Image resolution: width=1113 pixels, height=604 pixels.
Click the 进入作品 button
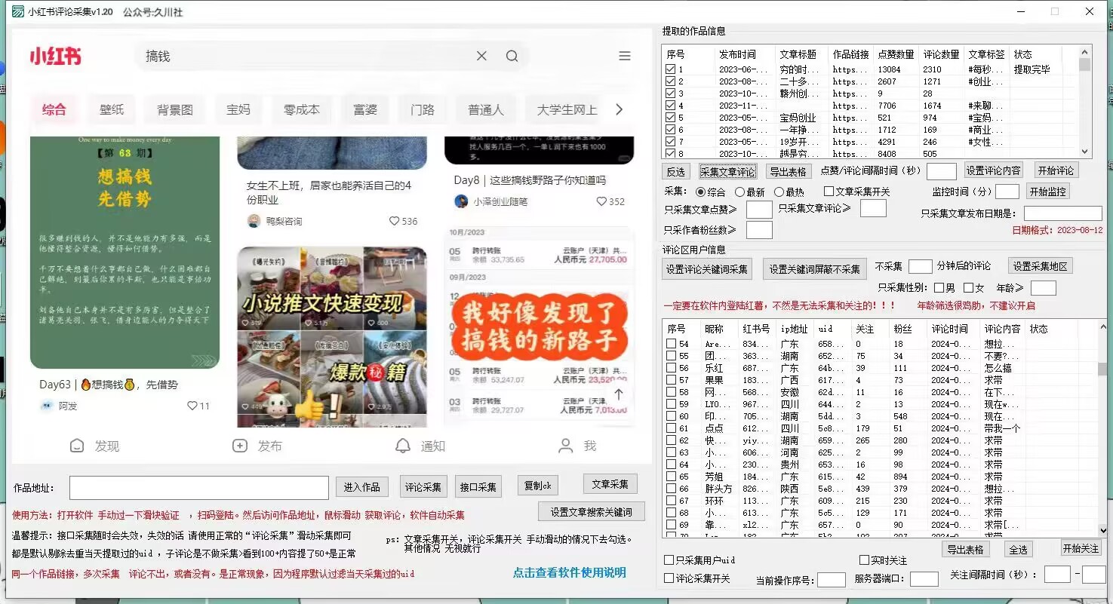pyautogui.click(x=362, y=487)
